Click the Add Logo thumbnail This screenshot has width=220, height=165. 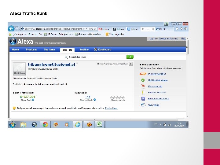coord(19,69)
